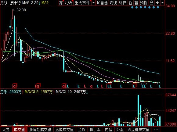Viewport: 177px width, 132px height.
Task: Click the tallest cyan volume bar
Action: point(138,110)
